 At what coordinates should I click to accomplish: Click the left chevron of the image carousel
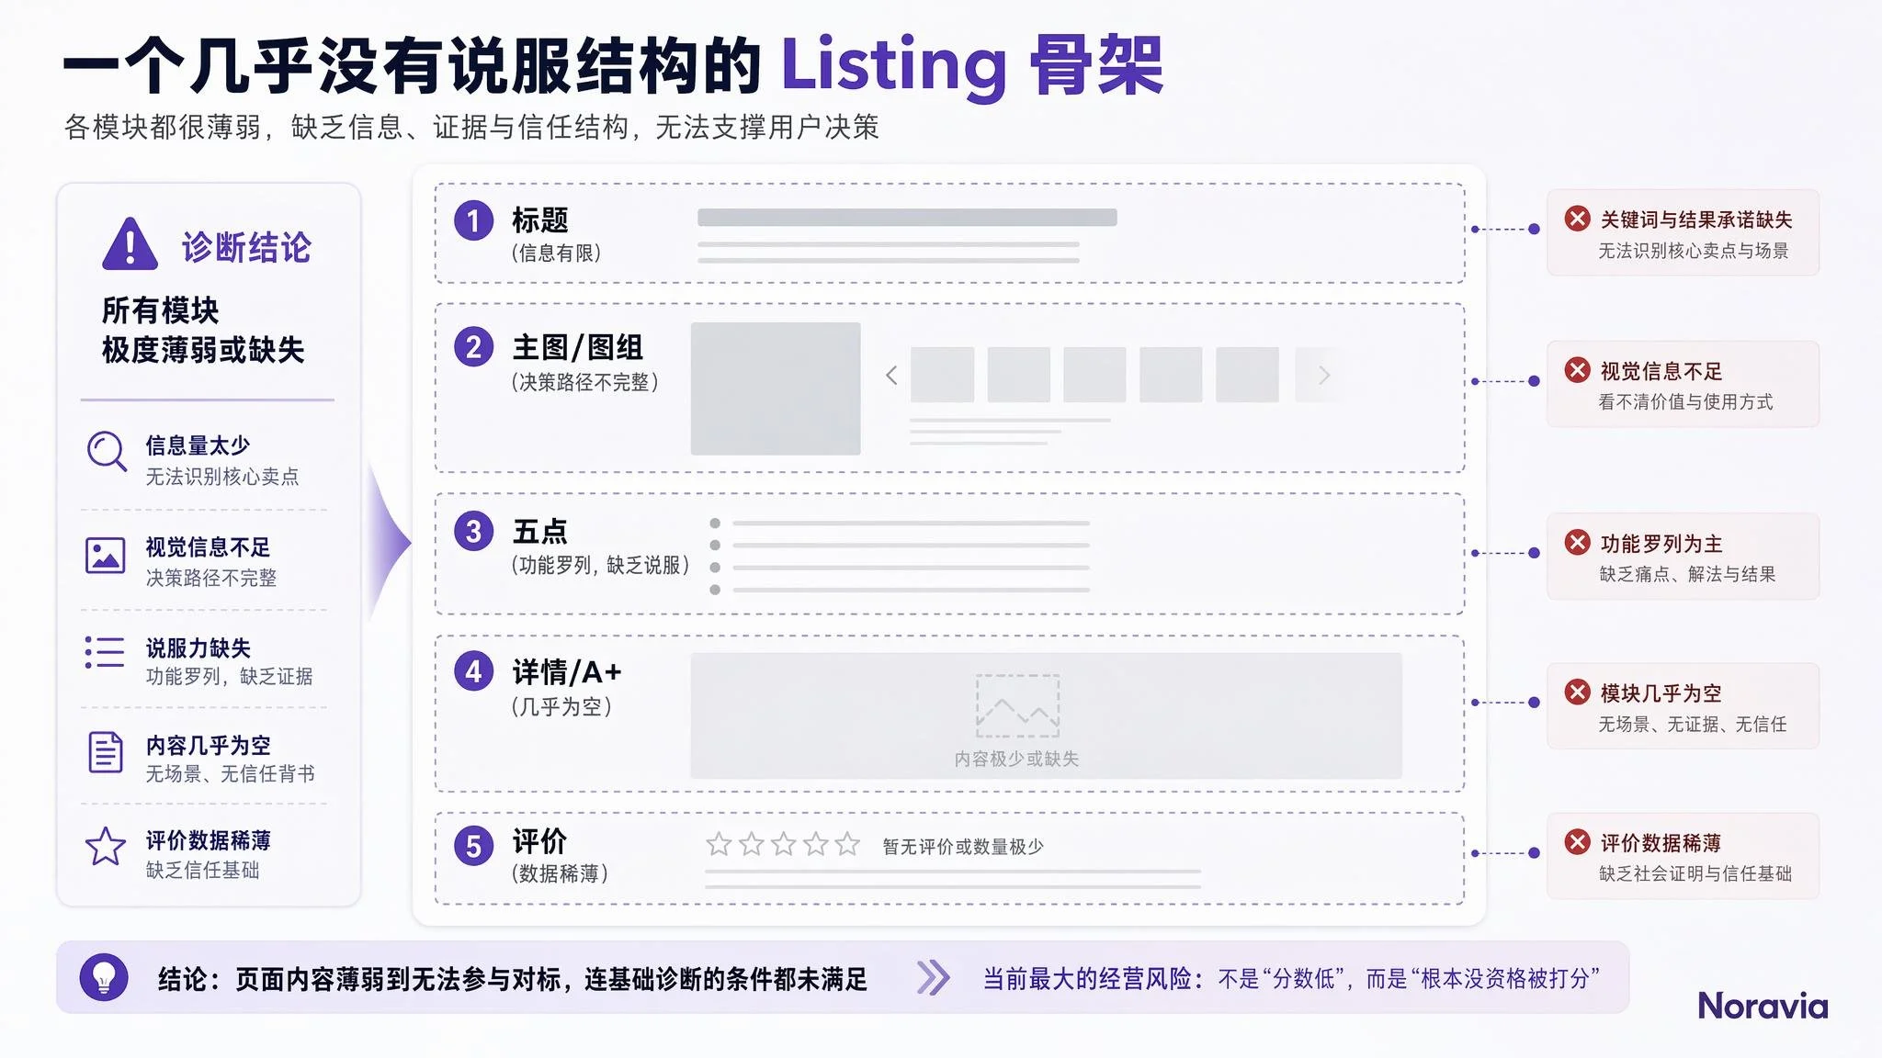(890, 375)
